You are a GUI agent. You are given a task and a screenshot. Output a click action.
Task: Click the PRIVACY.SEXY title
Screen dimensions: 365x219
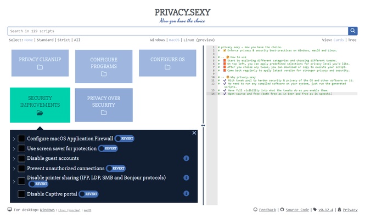click(182, 12)
